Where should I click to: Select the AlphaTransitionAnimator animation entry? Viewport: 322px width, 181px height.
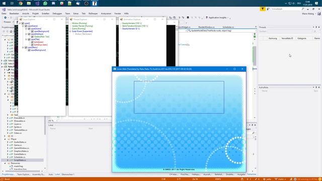pos(135,26)
